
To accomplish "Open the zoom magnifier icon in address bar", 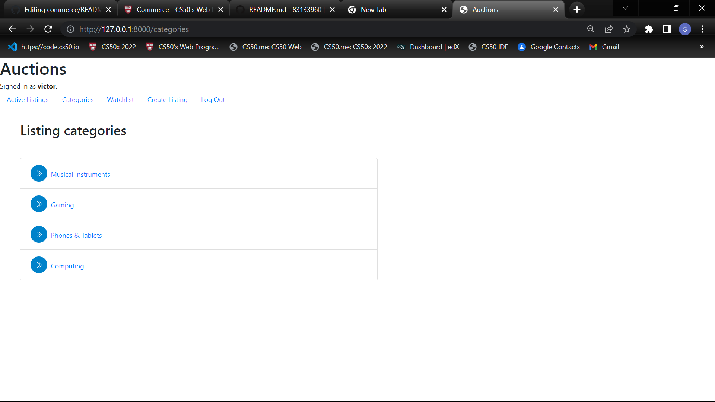I will click(x=591, y=29).
